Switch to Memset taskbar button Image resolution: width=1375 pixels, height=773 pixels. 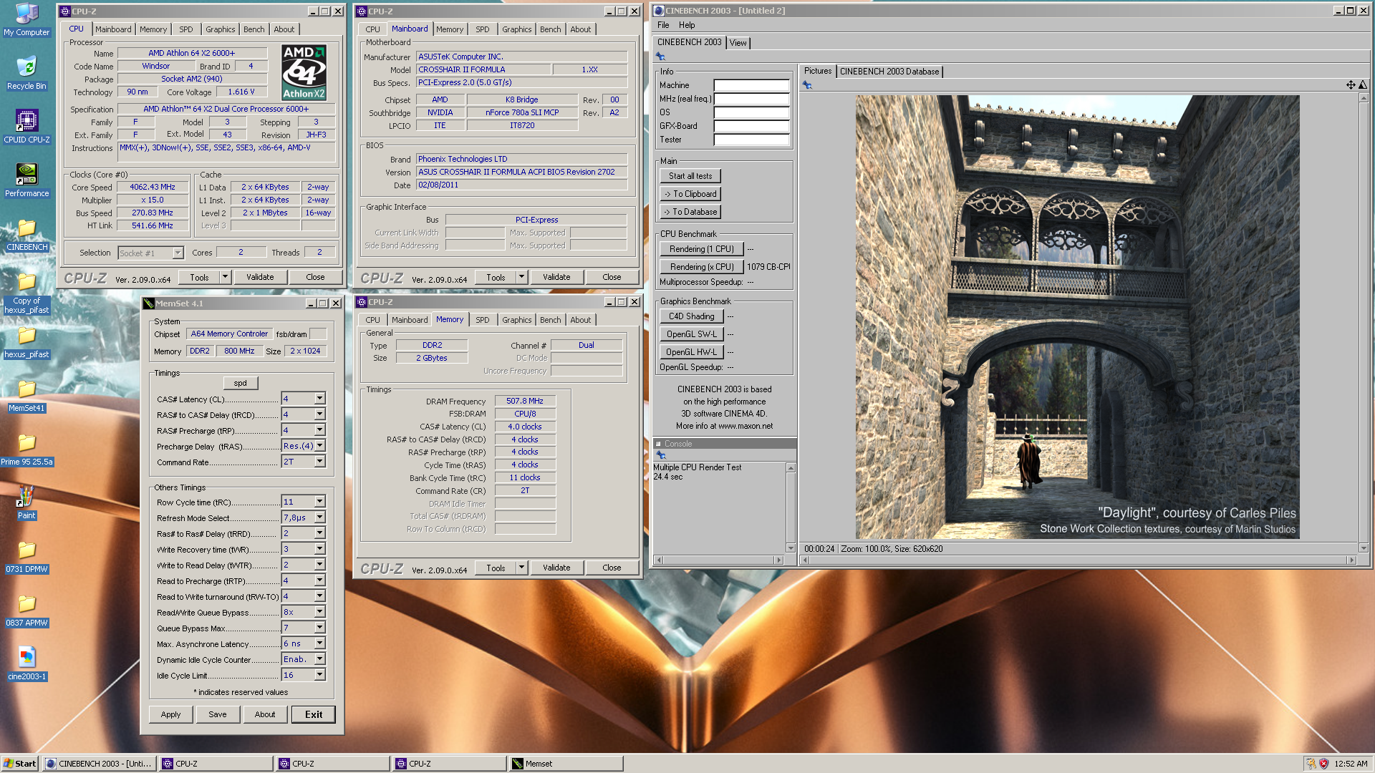coord(566,764)
